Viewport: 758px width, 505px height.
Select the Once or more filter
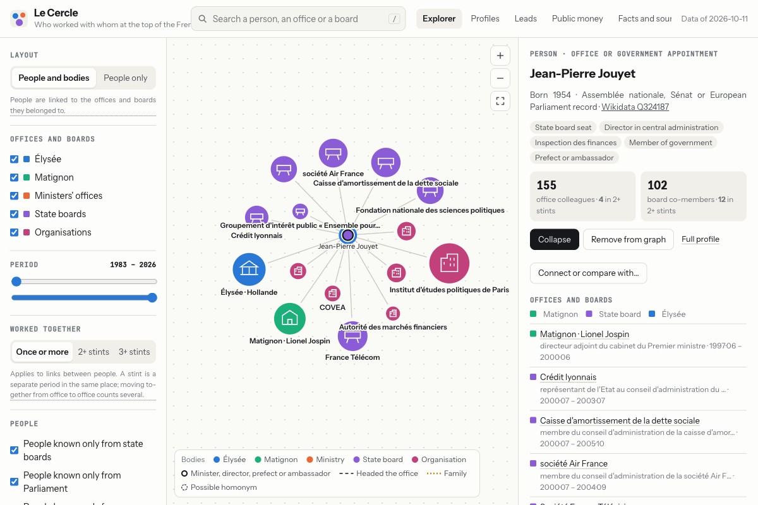coord(42,352)
